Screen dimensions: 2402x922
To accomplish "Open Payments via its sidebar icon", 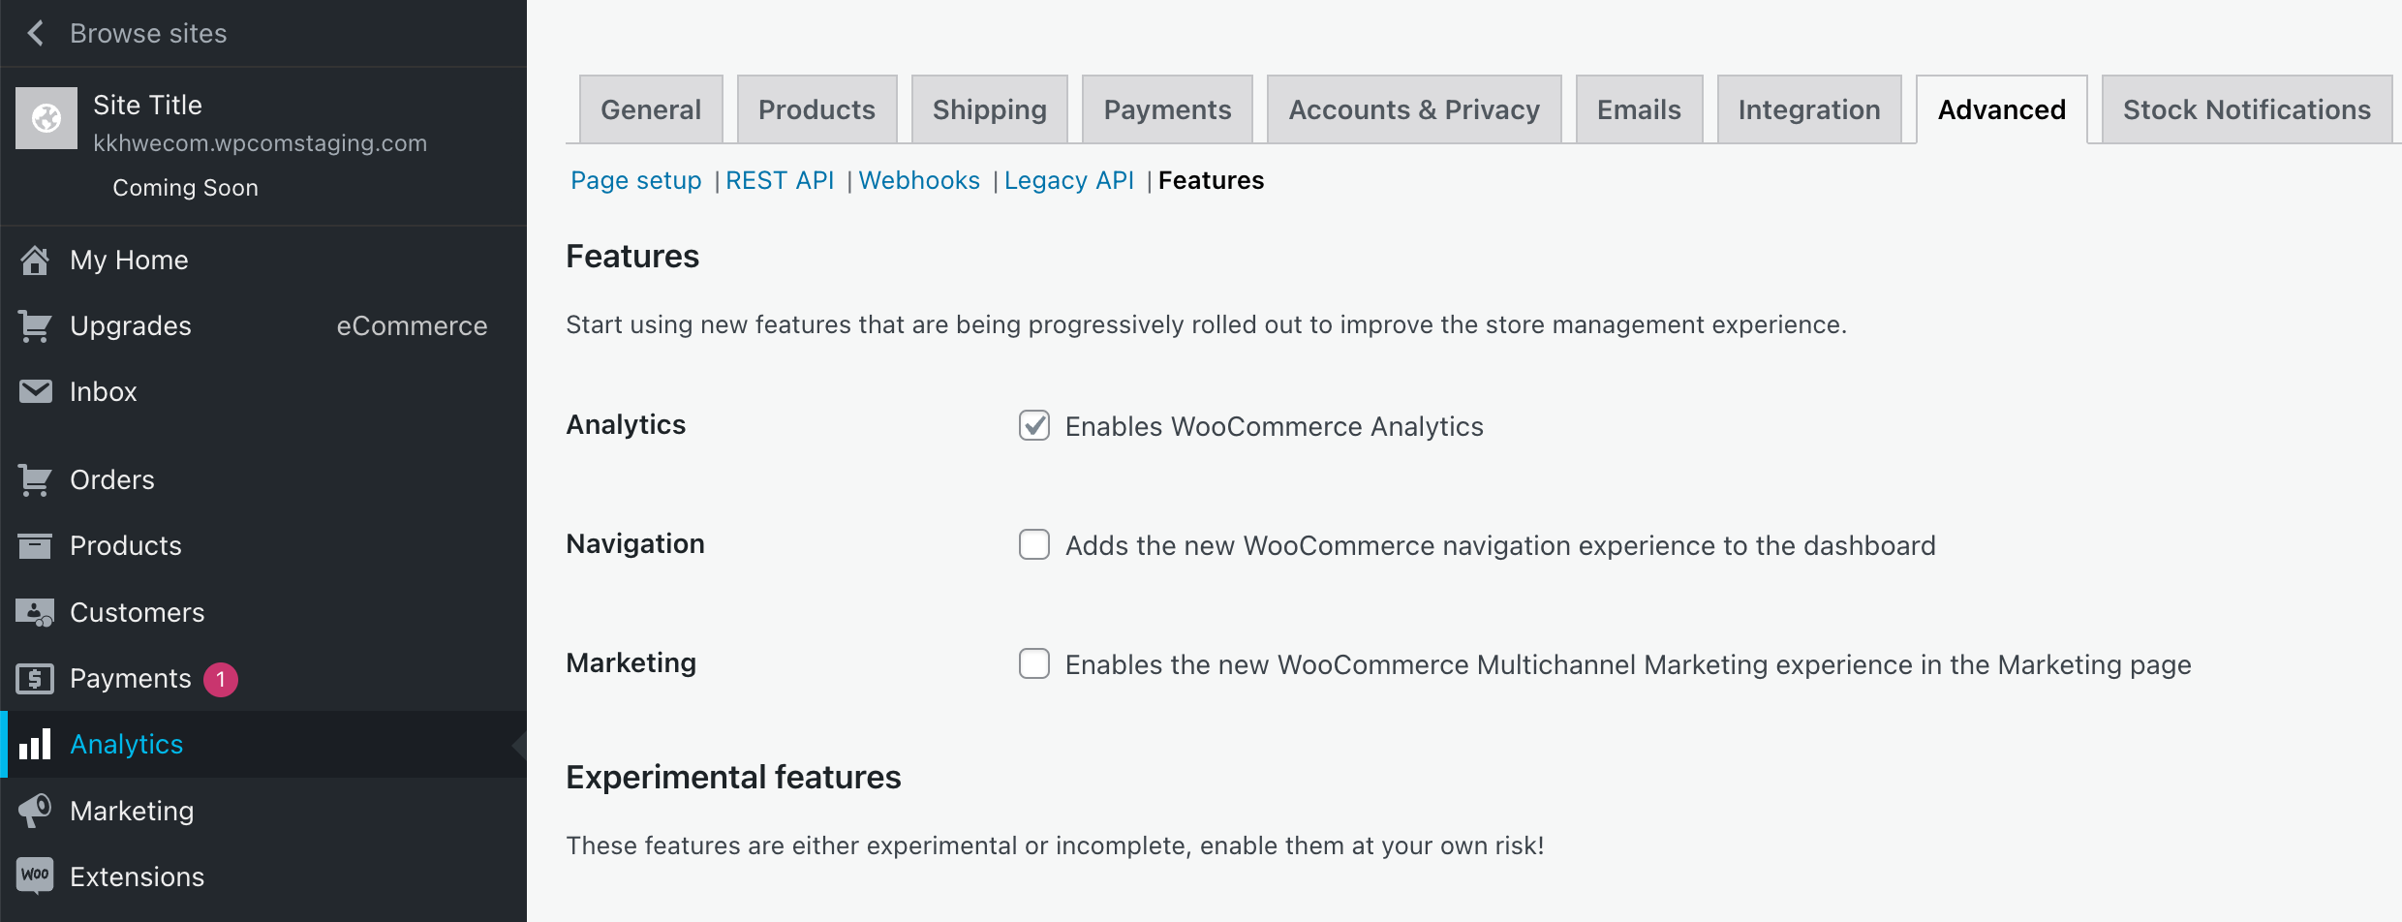I will (36, 678).
